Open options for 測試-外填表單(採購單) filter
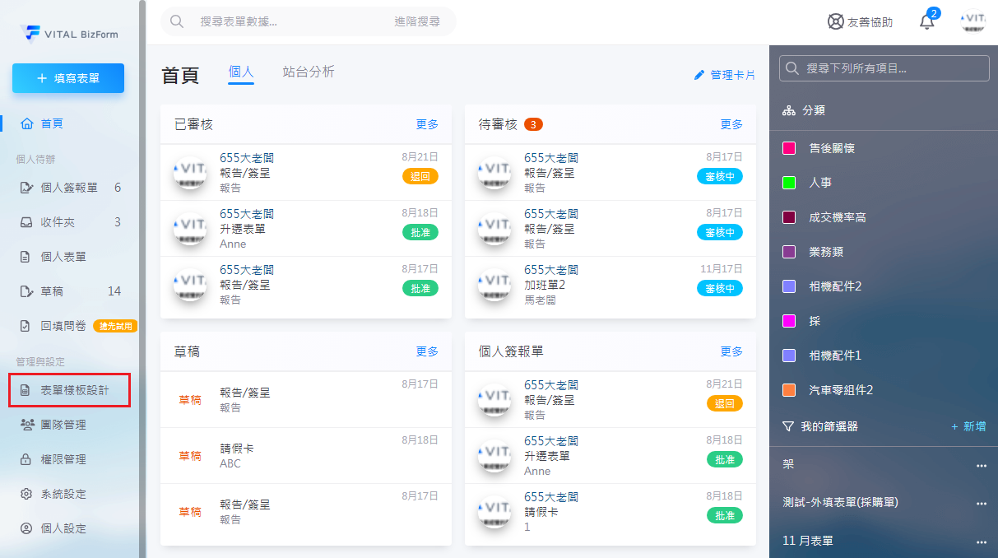Image resolution: width=998 pixels, height=558 pixels. 981,503
